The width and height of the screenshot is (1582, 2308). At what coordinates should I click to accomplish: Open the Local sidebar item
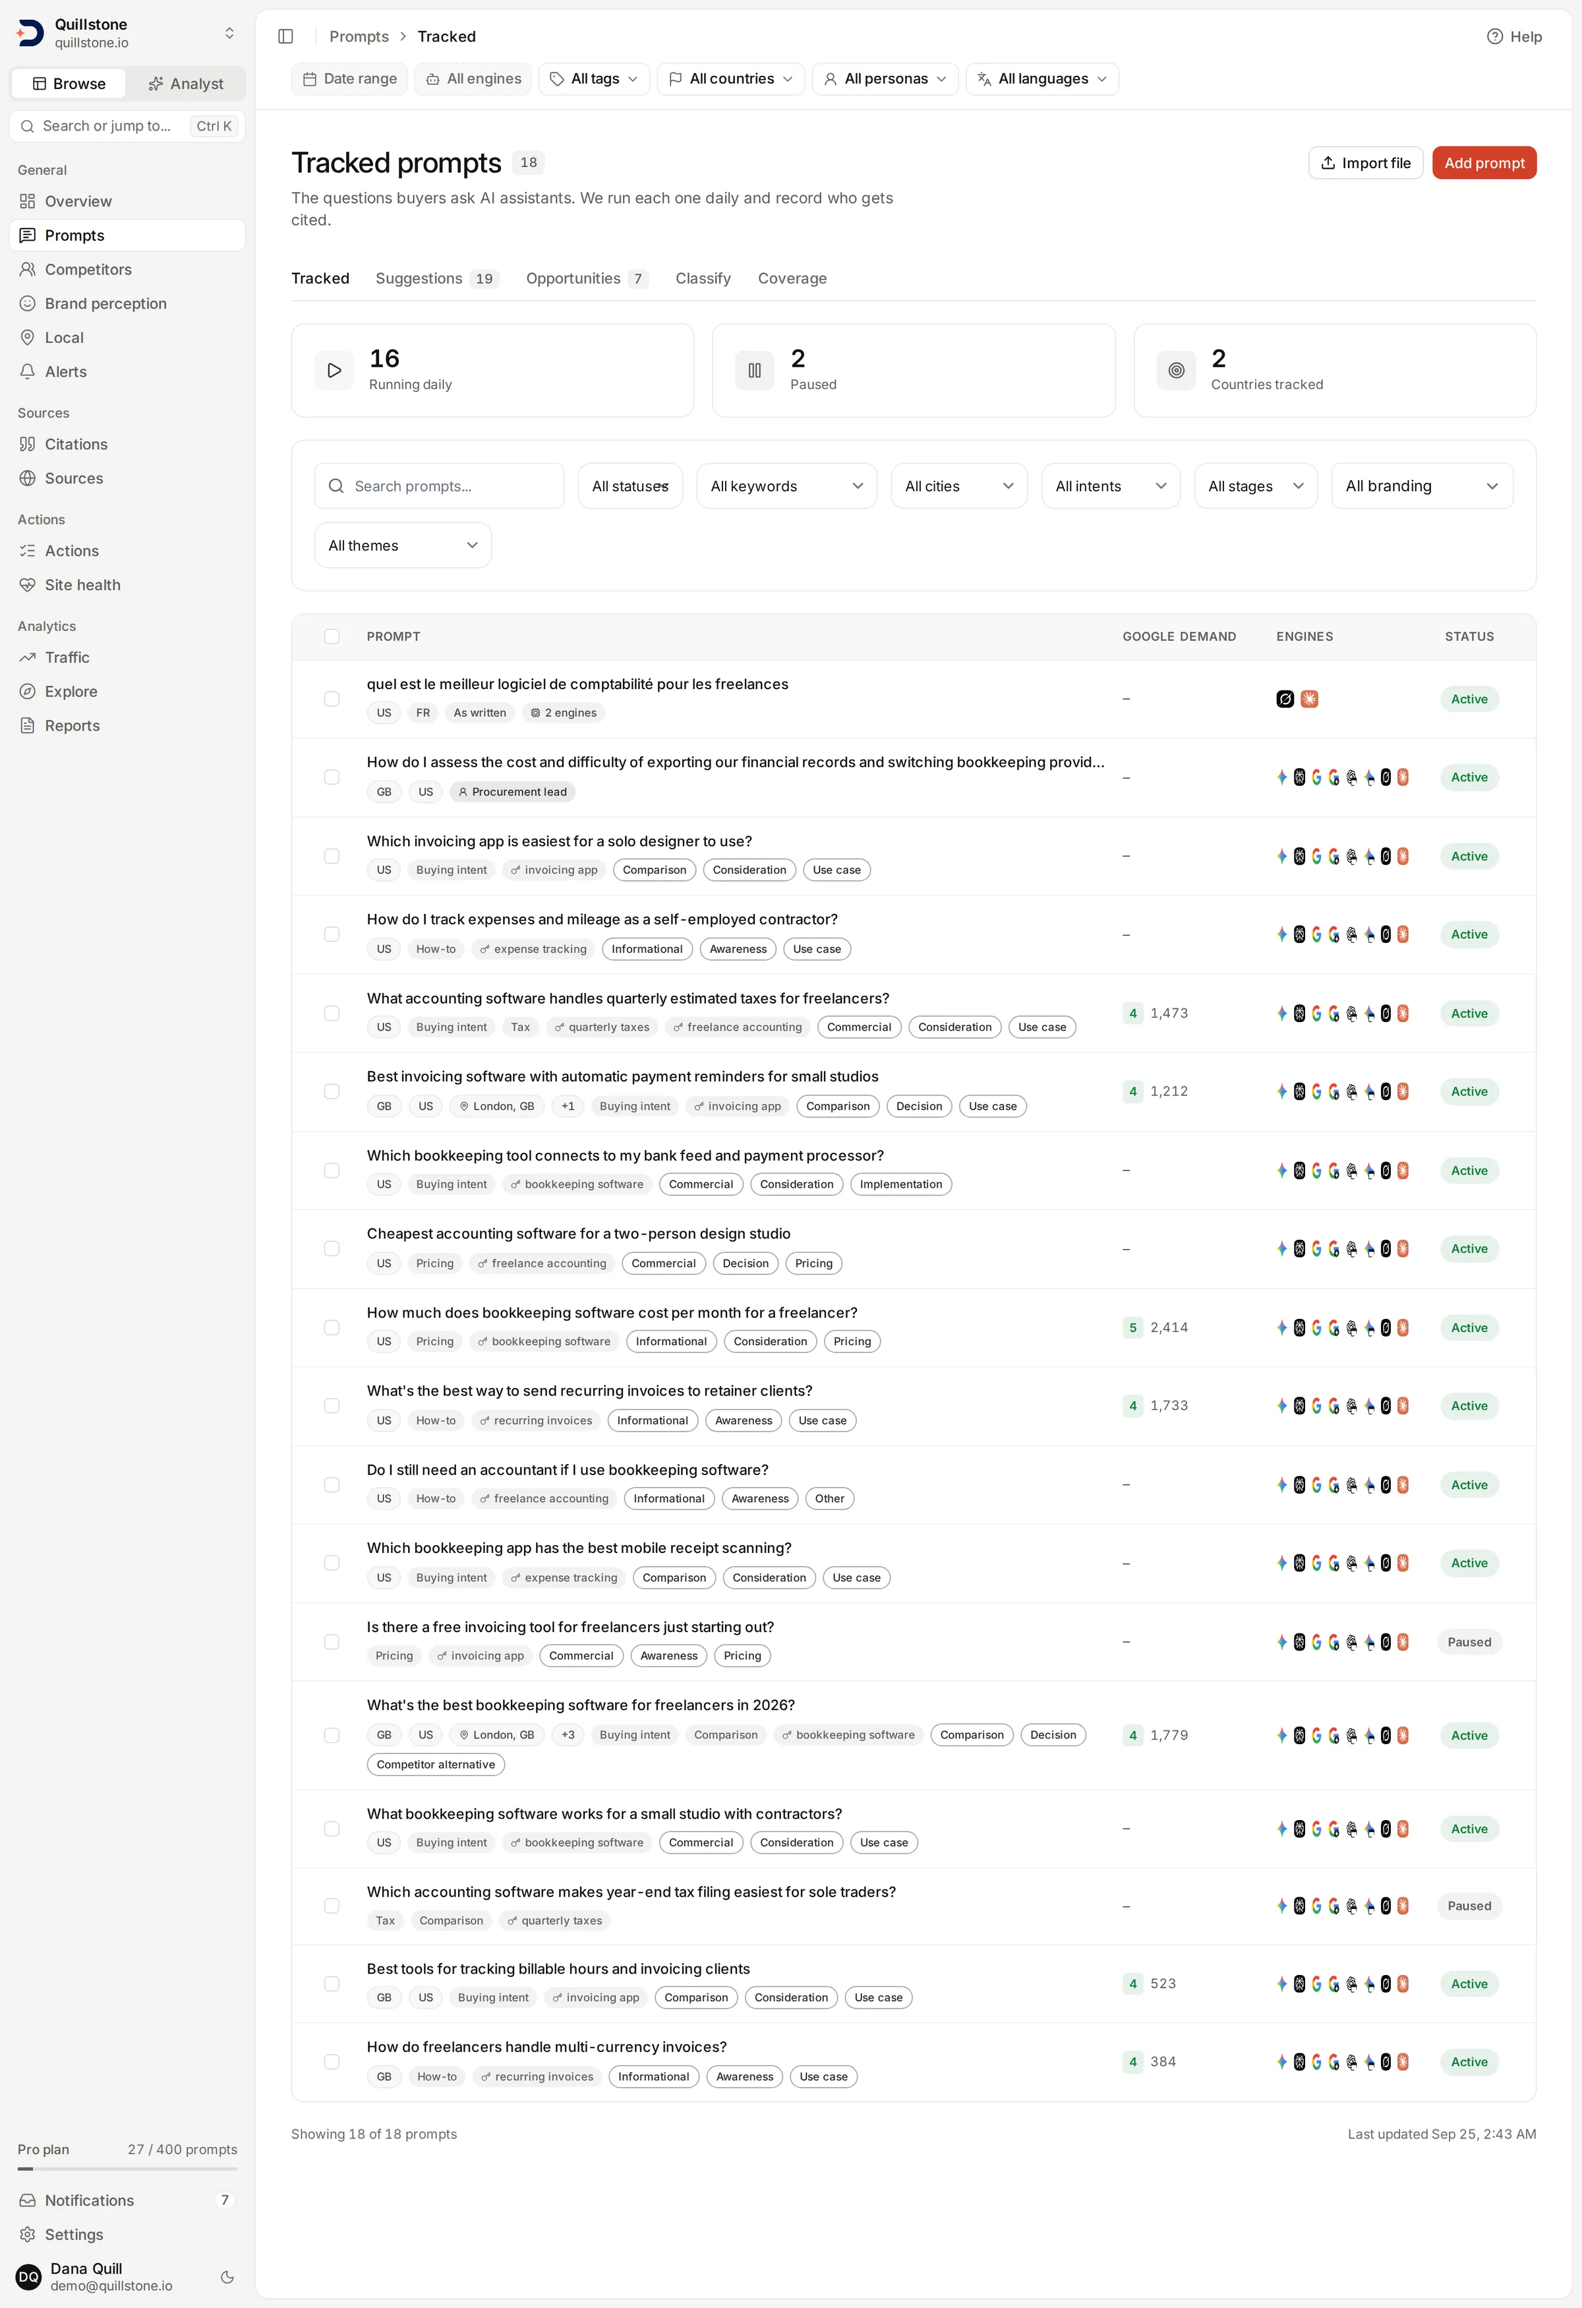point(127,338)
